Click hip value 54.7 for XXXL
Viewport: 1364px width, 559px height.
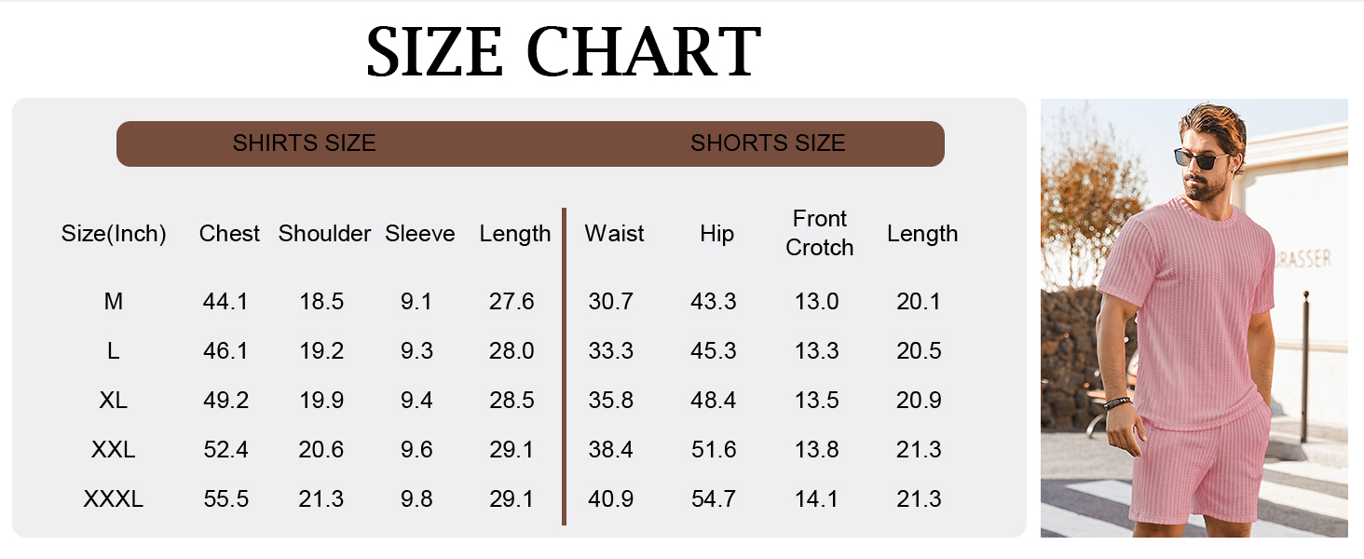[x=714, y=499]
